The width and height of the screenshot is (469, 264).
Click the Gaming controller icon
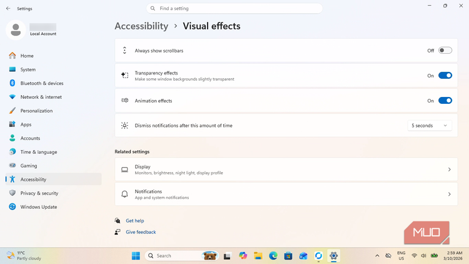(13, 165)
